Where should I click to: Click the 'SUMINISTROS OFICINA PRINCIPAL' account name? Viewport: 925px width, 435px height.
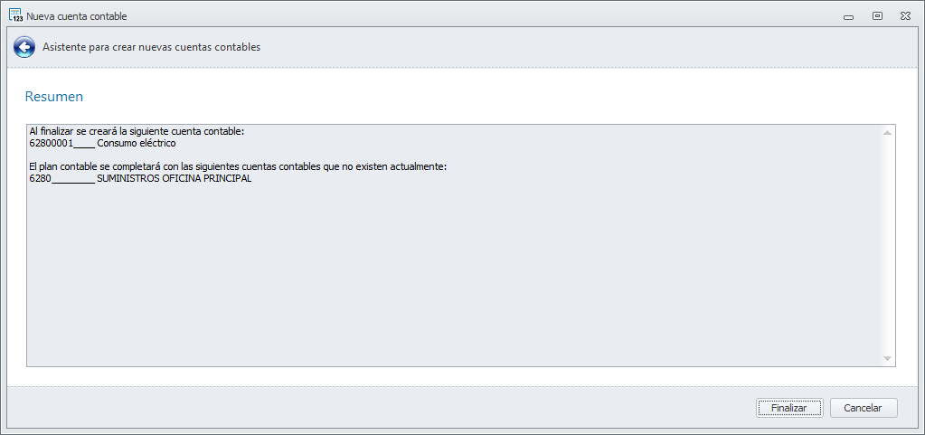(x=174, y=178)
